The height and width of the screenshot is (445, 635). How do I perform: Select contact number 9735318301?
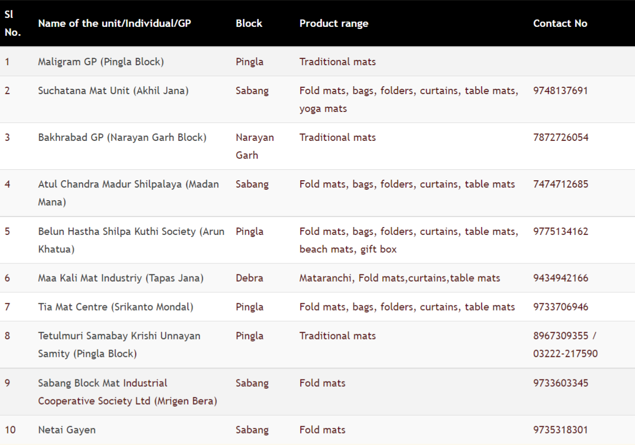pos(560,430)
